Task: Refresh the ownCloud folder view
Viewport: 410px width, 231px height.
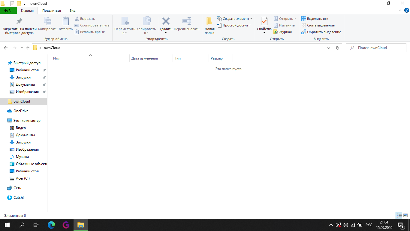Action: (338, 48)
